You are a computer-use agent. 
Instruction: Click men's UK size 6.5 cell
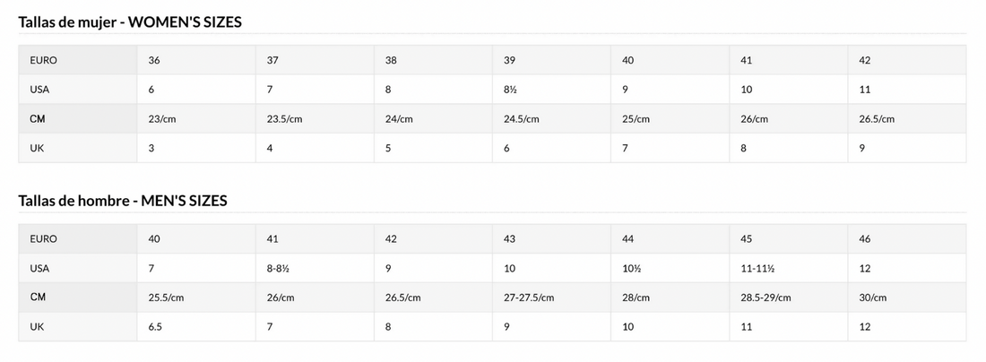point(156,327)
